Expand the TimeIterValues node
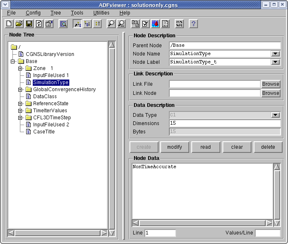The width and height of the screenshot is (288, 244). pos(20,111)
